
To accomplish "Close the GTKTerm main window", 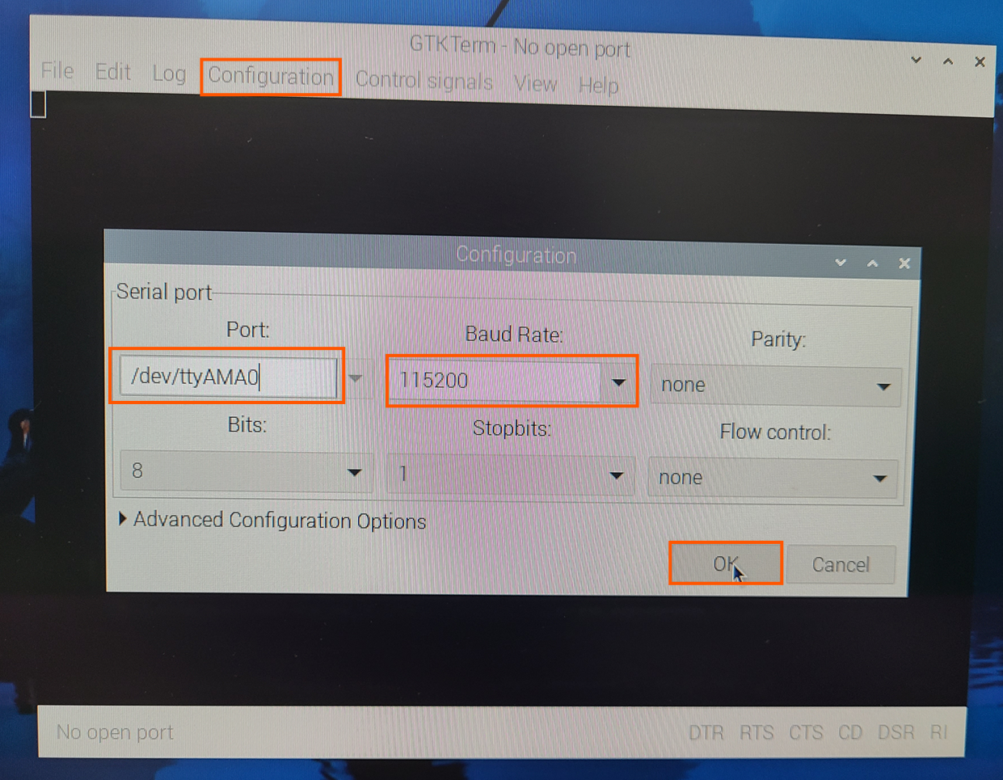I will tap(980, 61).
